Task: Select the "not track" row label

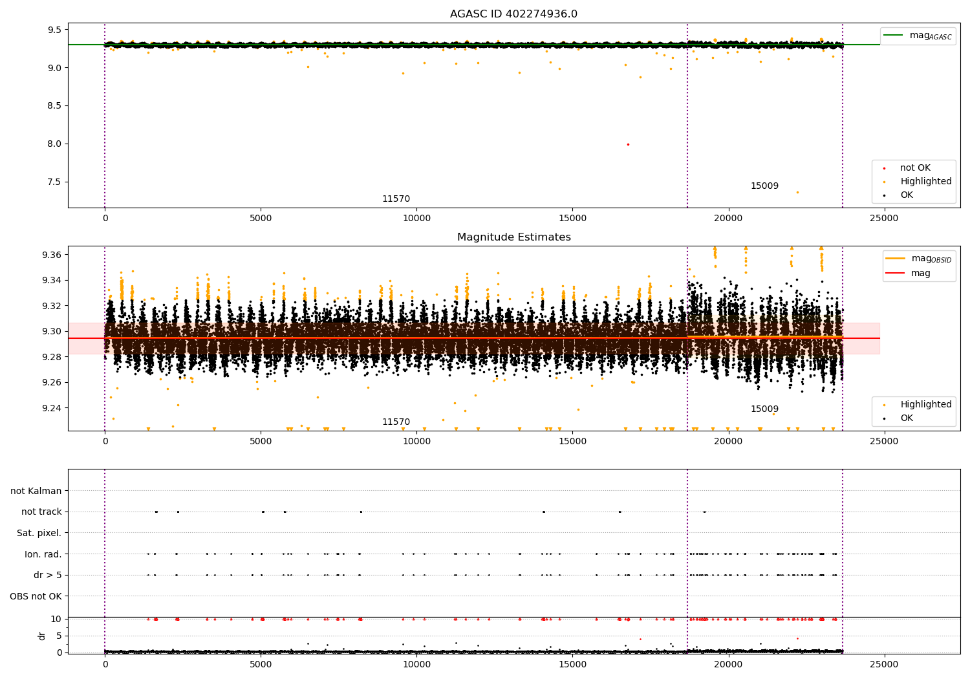Action: pyautogui.click(x=41, y=512)
